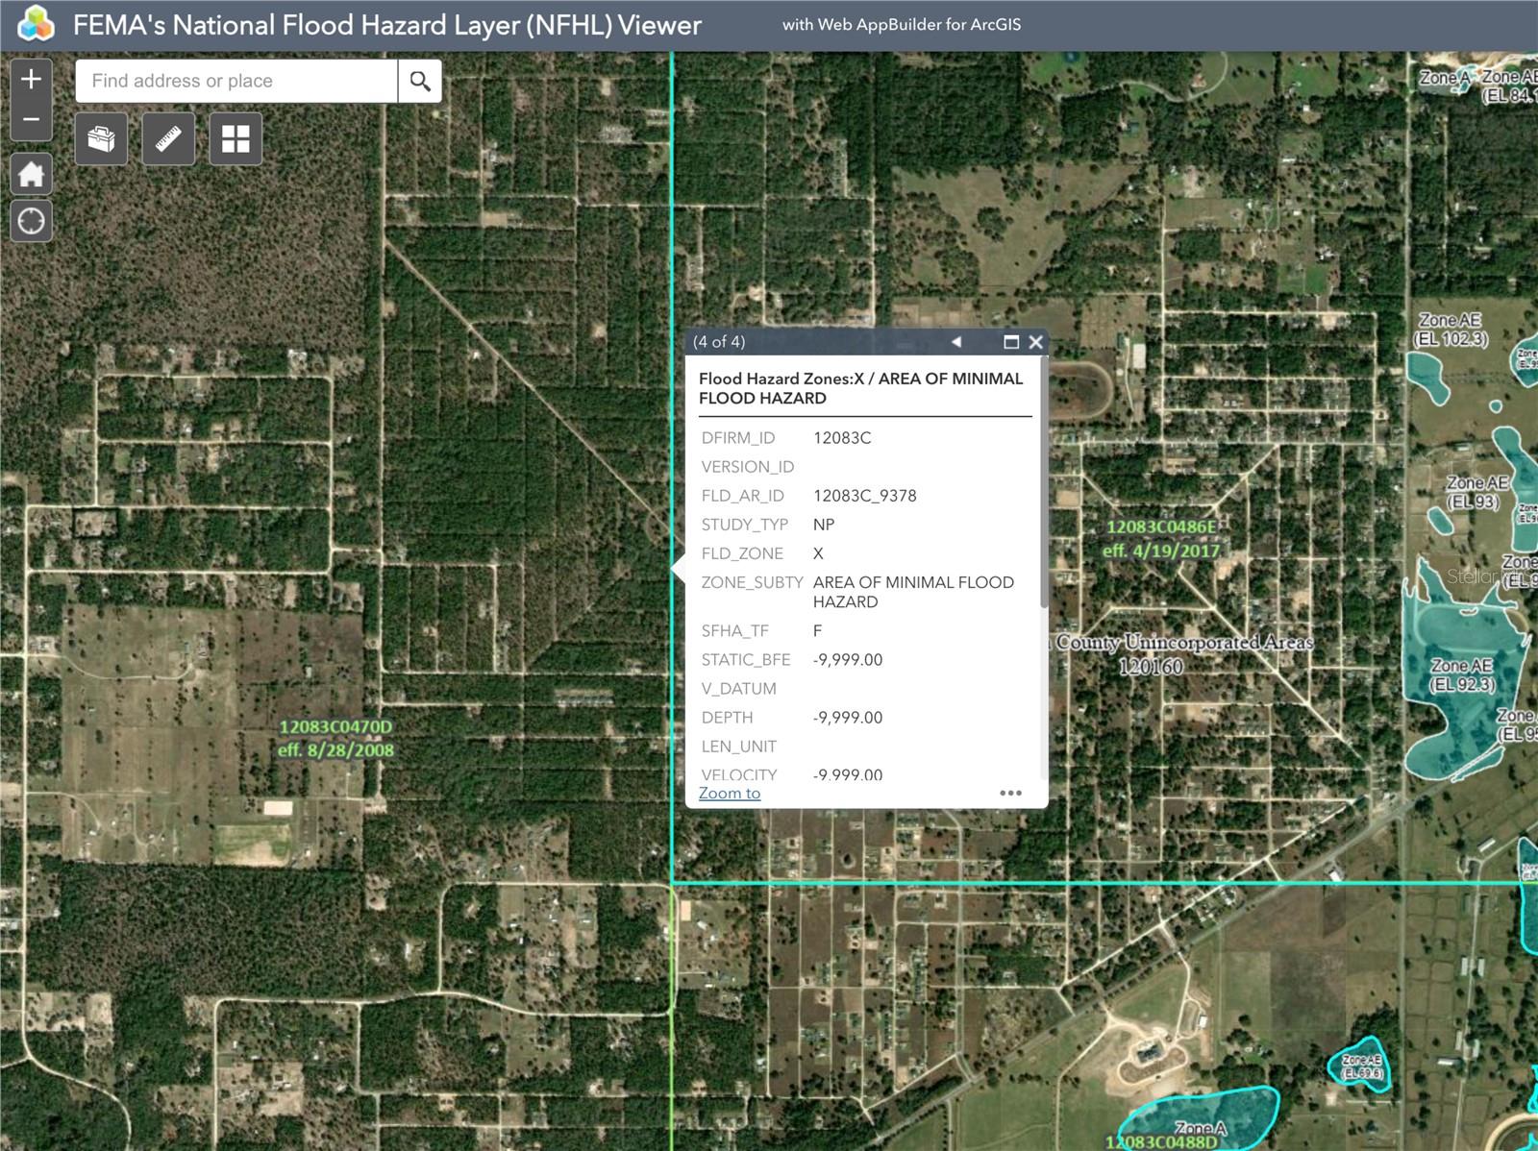Click the STUDY_TYP value NP
Screen dimensions: 1538x1151
pyautogui.click(x=824, y=525)
